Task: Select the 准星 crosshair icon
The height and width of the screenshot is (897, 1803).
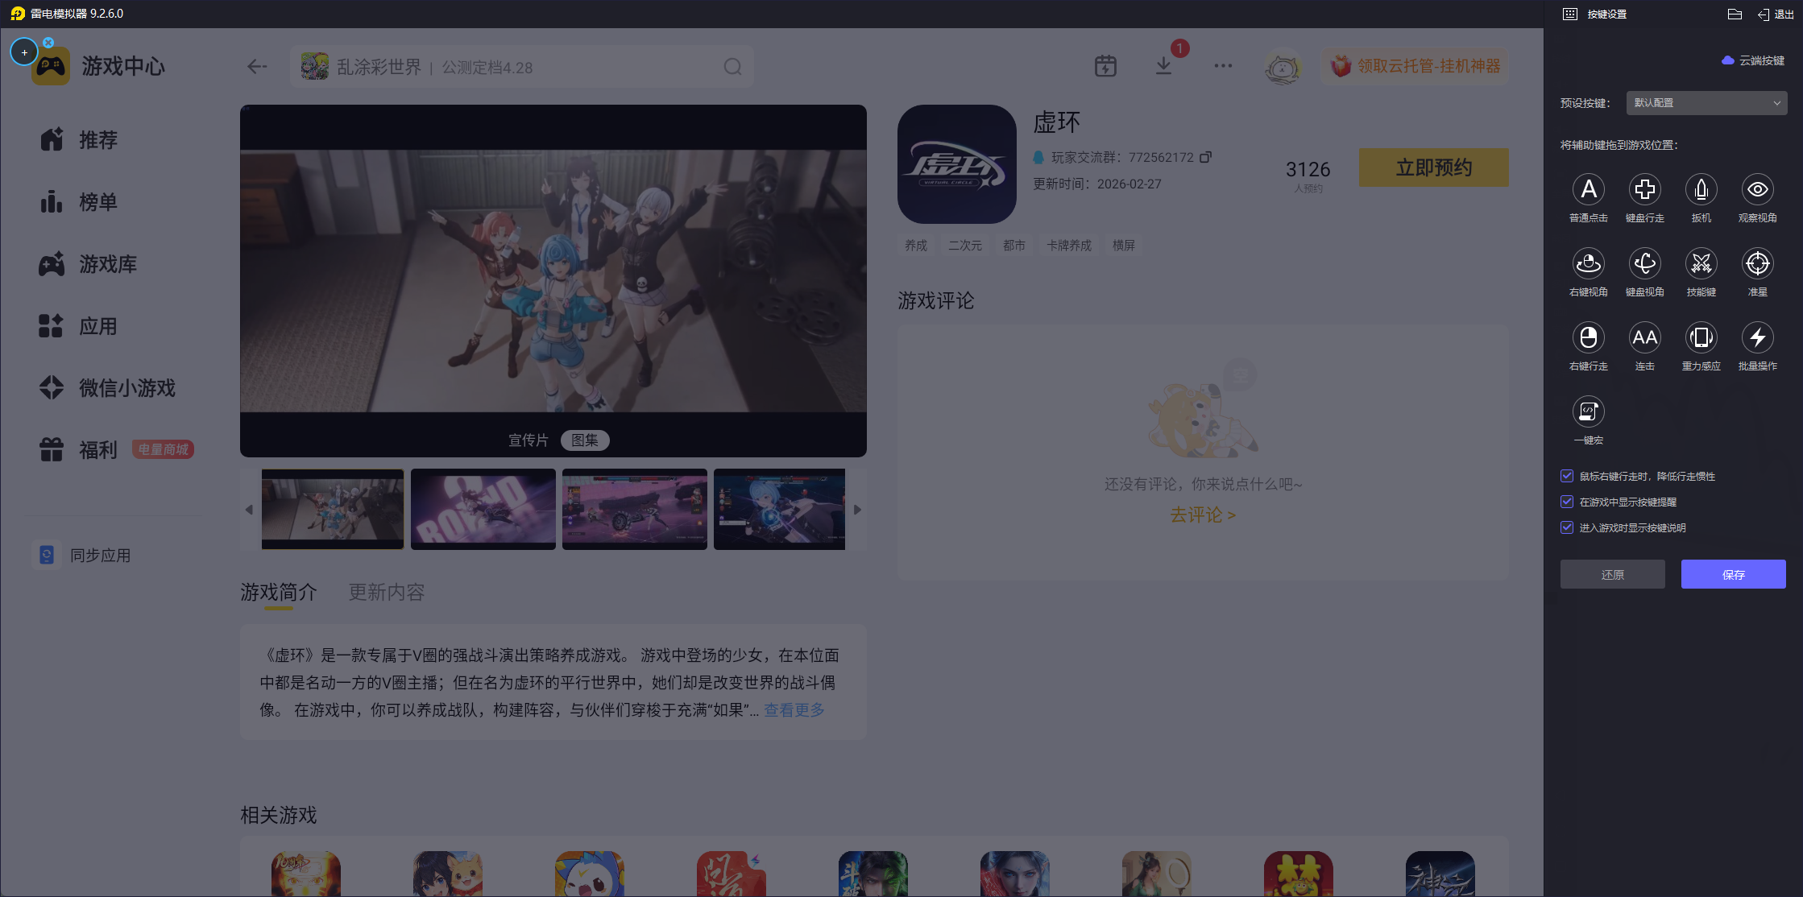Action: [x=1757, y=264]
